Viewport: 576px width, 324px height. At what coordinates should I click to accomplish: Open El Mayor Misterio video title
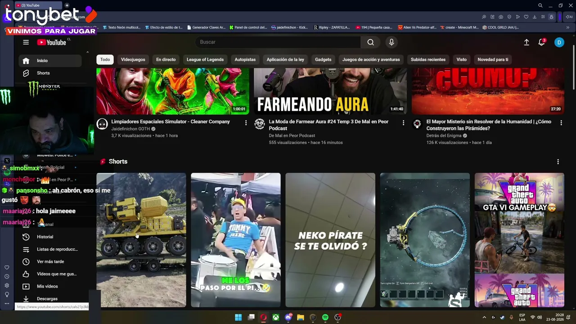tap(489, 125)
